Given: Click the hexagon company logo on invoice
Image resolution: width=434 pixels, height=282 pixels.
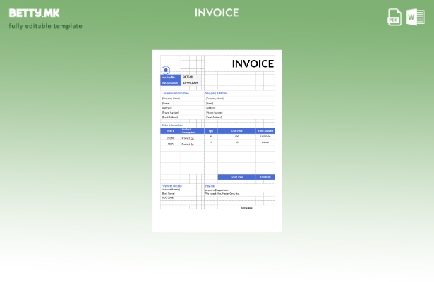Looking at the screenshot, I should tap(166, 70).
